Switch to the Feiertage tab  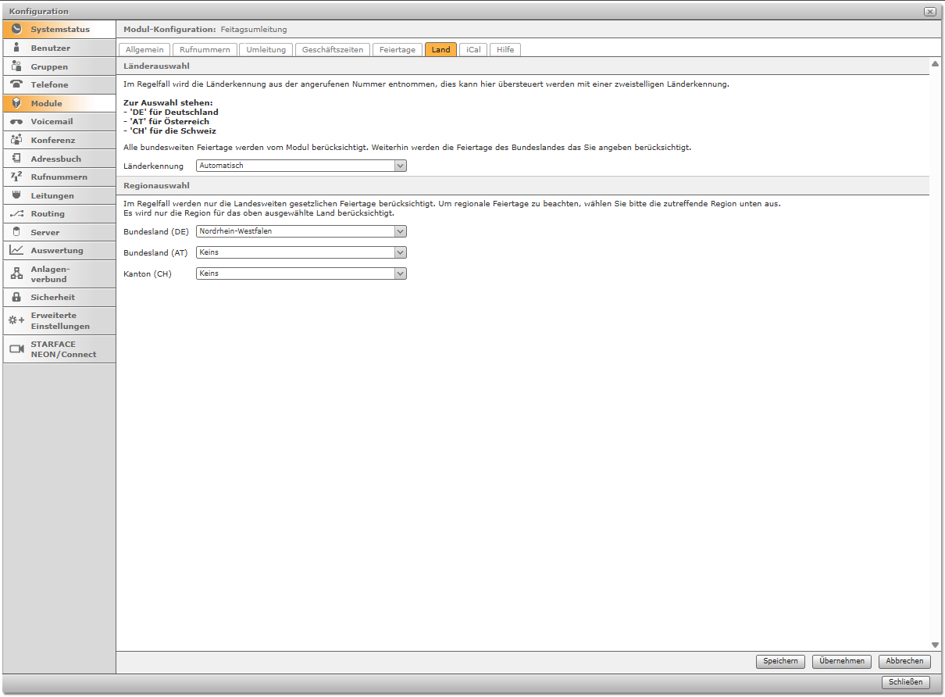(398, 49)
